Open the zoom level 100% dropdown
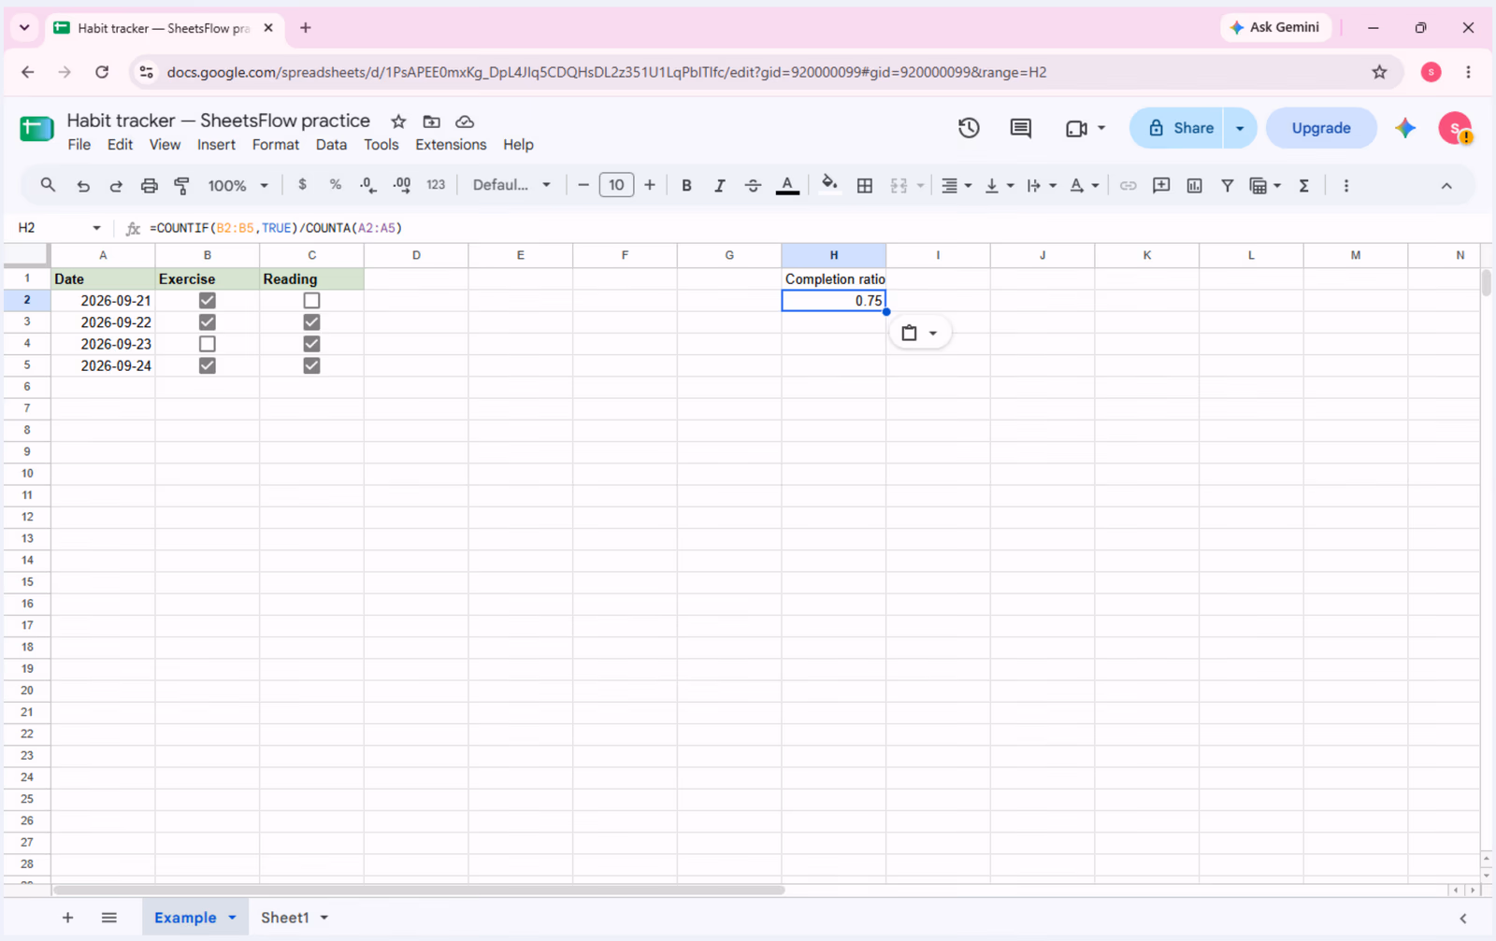Viewport: 1496px width, 941px height. click(238, 186)
